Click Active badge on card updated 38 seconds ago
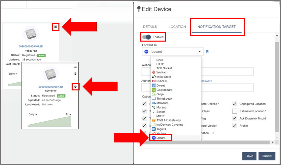This screenshot has height=165, width=281. (x=41, y=55)
